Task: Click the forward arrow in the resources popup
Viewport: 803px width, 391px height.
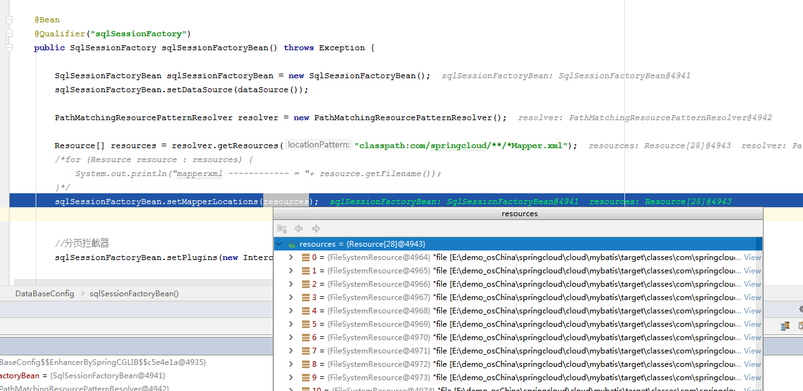Action: click(x=316, y=228)
